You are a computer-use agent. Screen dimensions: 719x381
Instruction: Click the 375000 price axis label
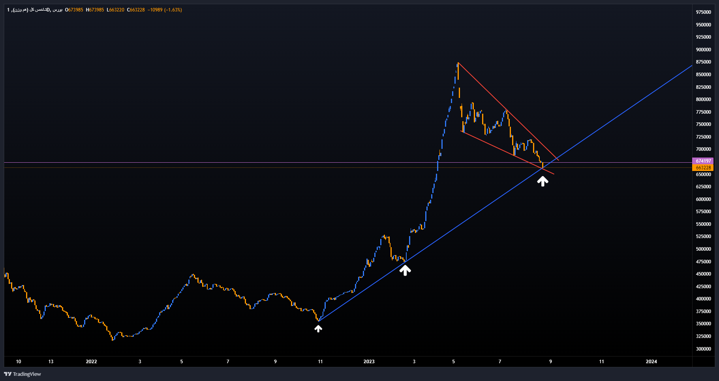[704, 312]
